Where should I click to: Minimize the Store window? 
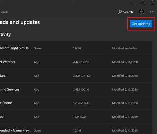tap(132, 3)
